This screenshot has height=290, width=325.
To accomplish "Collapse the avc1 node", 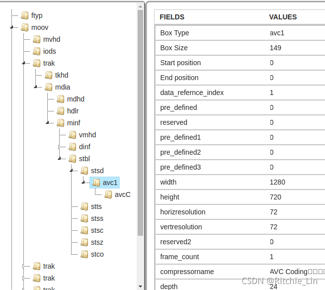I will click(x=83, y=183).
